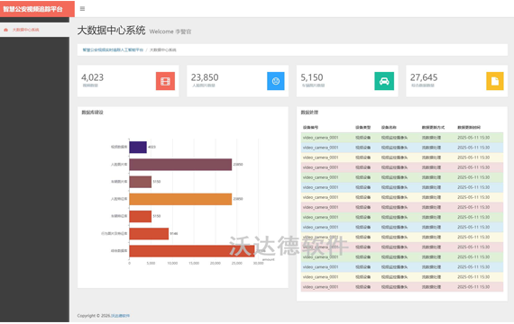Select the purple 视频数据库 bar in the chart
This screenshot has height=324, width=514.
(138, 147)
